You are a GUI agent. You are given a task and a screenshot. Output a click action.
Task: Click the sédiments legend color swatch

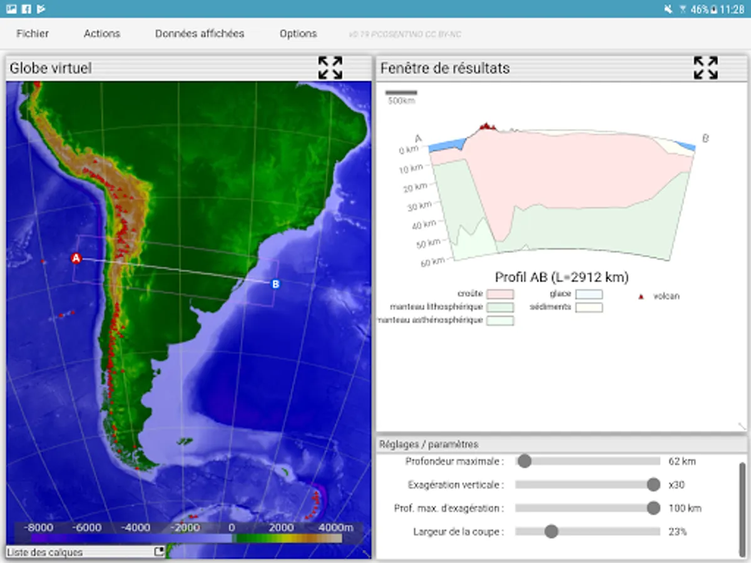point(589,307)
